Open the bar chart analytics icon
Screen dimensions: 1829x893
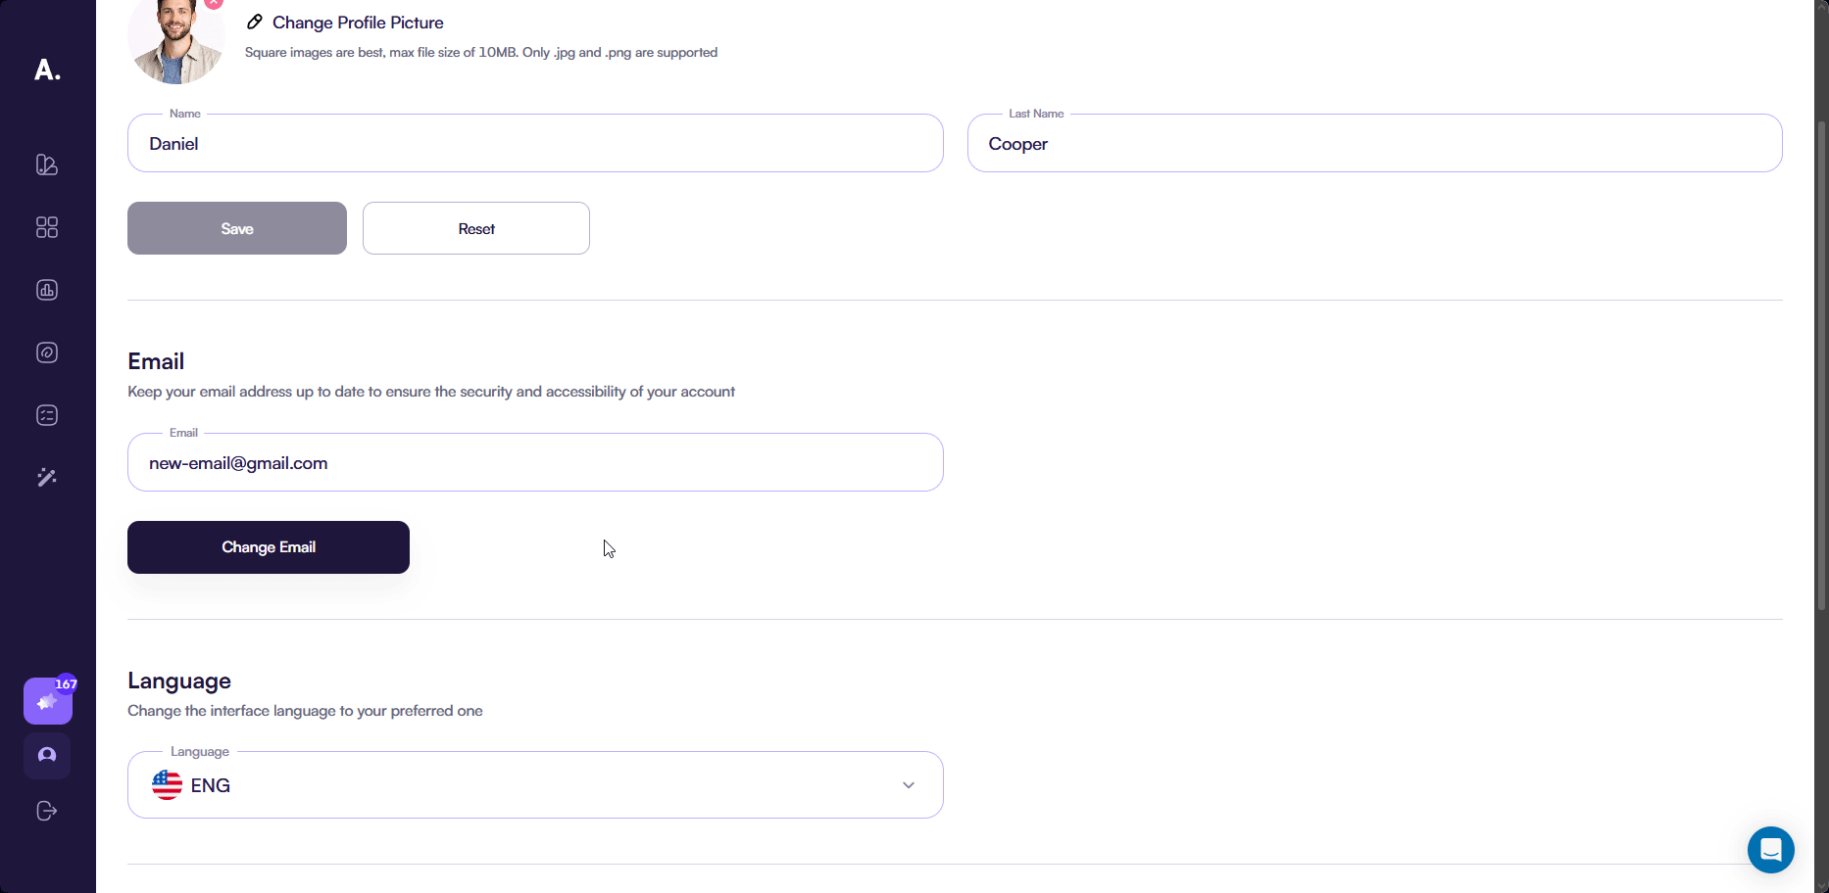[x=47, y=290]
